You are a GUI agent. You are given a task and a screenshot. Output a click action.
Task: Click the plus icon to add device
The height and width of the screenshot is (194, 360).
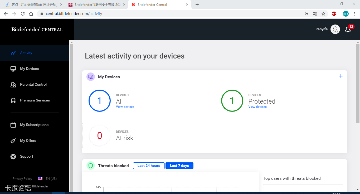(341, 76)
